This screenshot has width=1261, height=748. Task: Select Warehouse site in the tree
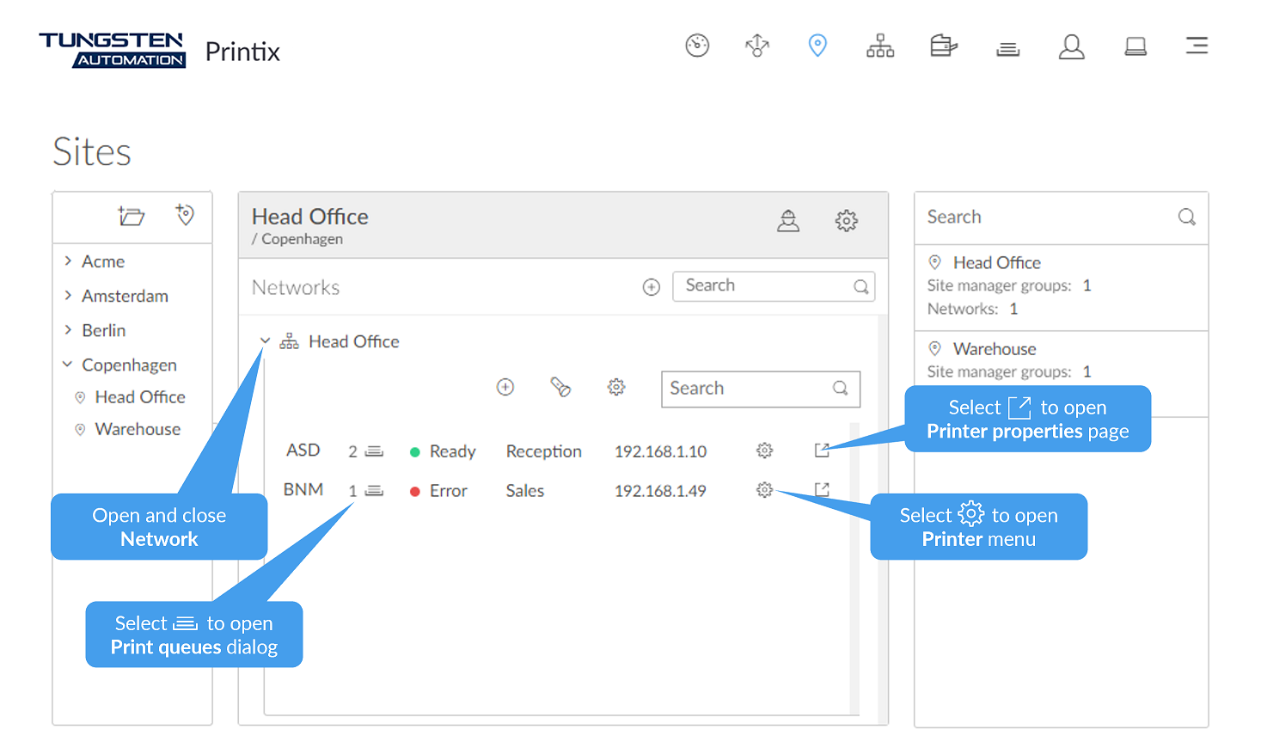(x=138, y=429)
